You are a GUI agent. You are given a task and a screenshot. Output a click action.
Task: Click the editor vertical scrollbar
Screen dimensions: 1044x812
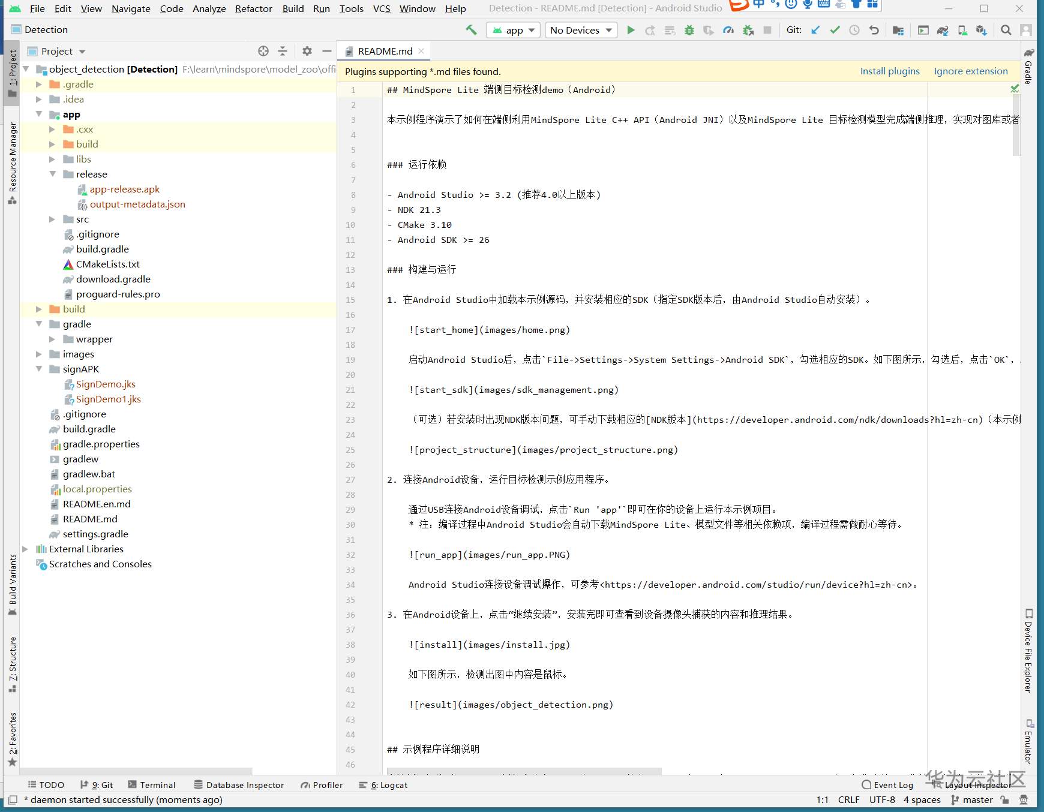coord(1016,126)
